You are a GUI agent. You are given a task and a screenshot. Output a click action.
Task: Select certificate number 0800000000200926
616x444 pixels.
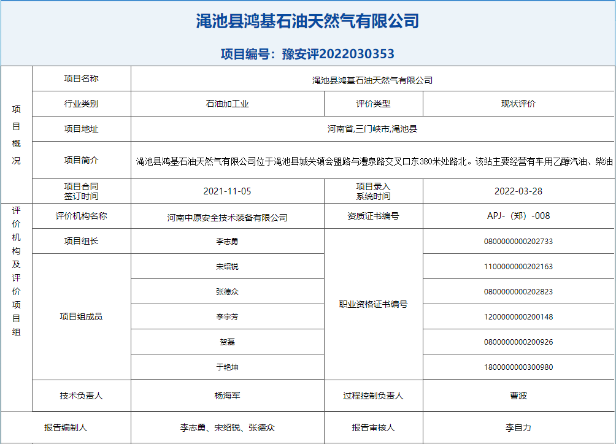click(x=518, y=342)
